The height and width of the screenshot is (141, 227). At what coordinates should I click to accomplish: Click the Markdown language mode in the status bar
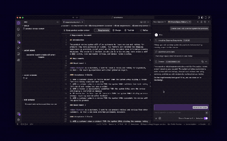[135, 124]
